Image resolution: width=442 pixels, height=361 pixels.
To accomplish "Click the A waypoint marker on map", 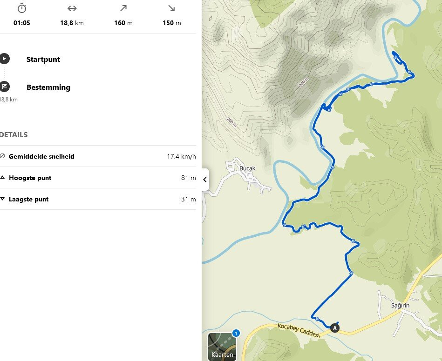I will pos(334,328).
